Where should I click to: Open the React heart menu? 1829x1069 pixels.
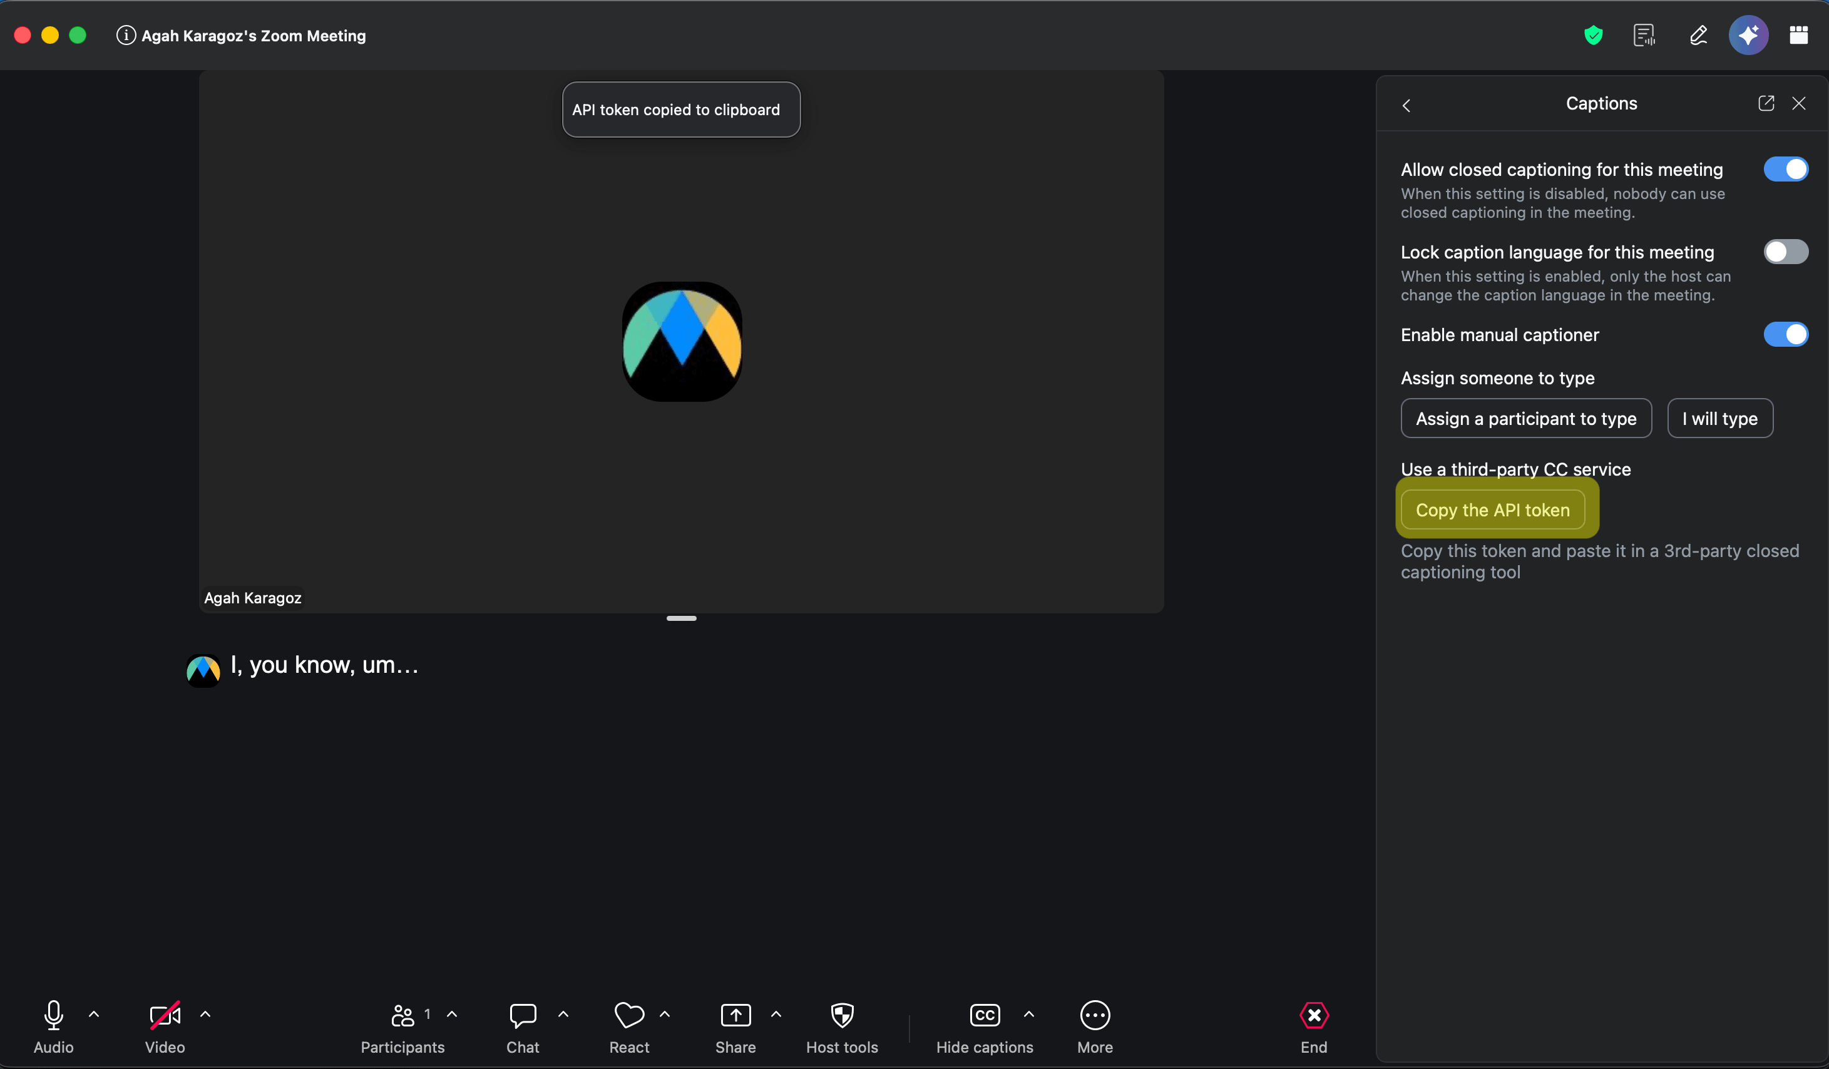[x=629, y=1026]
